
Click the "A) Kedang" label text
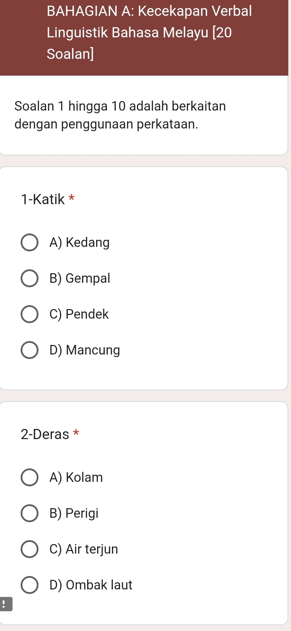click(79, 242)
